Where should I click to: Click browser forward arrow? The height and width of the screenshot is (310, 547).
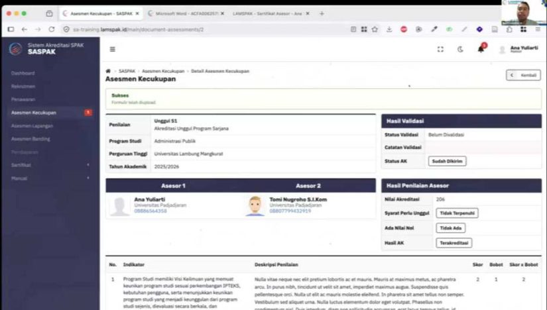click(x=38, y=29)
